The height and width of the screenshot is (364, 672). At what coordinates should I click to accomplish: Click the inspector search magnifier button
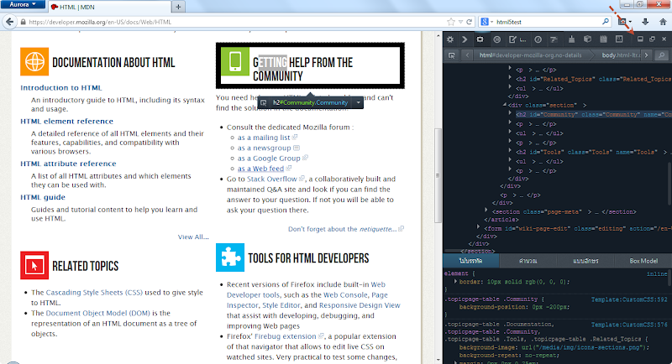pos(662,55)
